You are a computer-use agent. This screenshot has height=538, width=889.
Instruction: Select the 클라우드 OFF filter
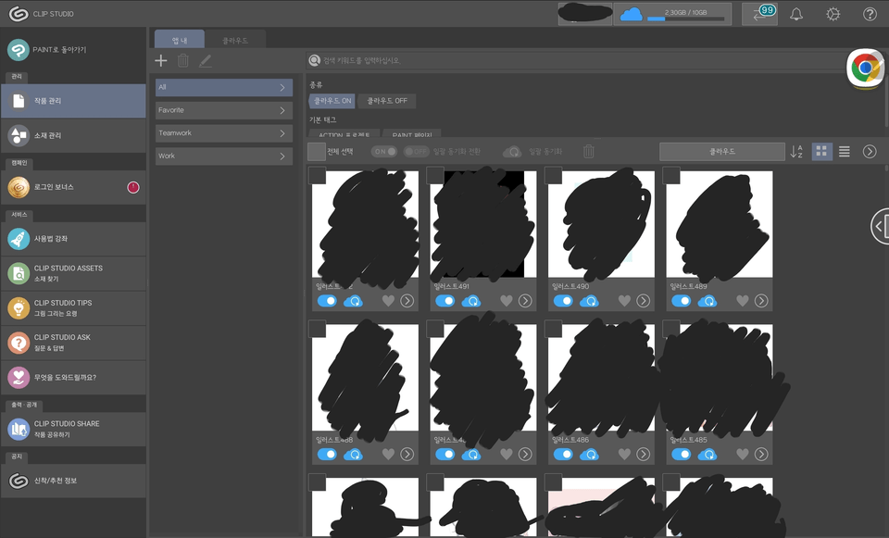point(387,101)
